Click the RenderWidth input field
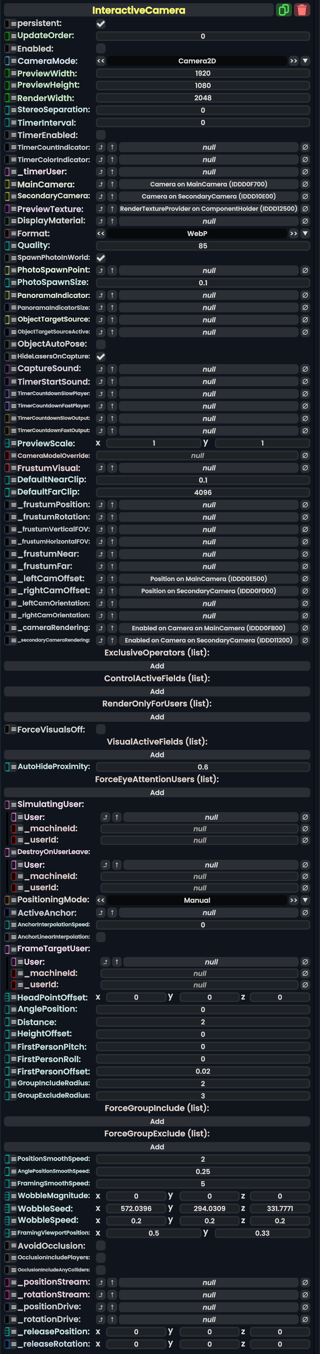 203,98
